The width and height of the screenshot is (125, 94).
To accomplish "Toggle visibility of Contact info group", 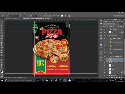I will (x=104, y=36).
